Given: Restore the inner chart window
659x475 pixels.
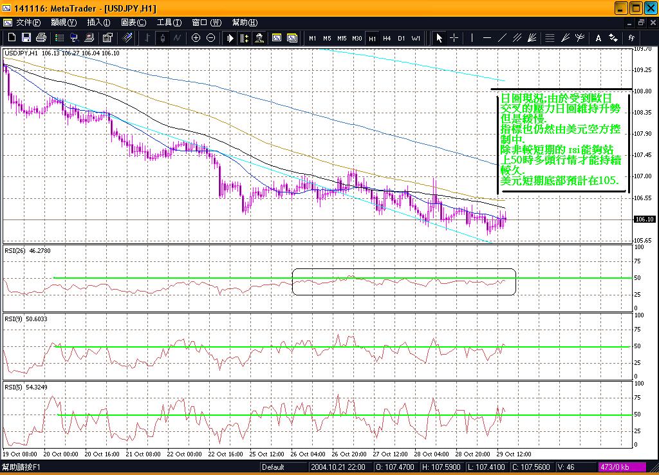Looking at the screenshot, I should (641, 23).
